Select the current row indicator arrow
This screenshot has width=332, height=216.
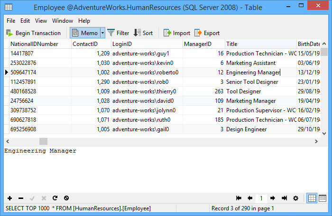click(x=7, y=72)
